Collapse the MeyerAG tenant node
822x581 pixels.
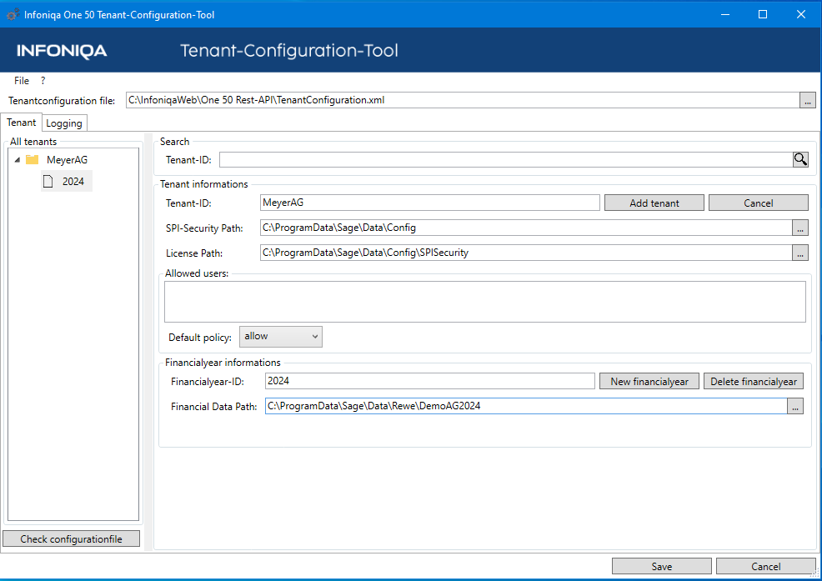coord(18,160)
